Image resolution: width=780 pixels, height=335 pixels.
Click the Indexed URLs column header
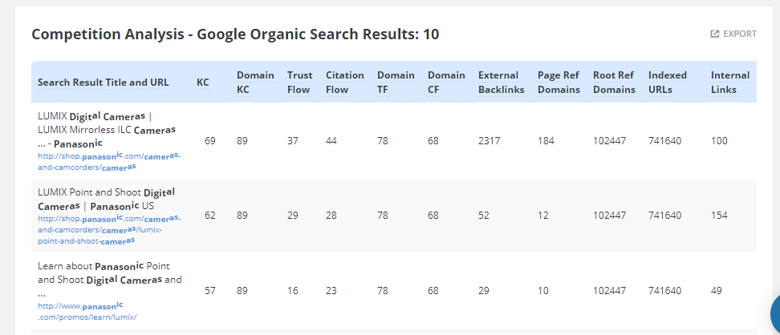(668, 83)
